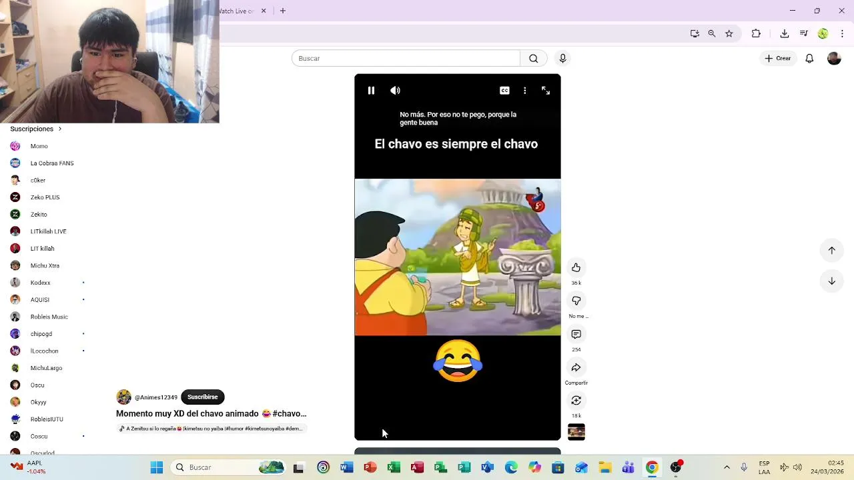Image resolution: width=854 pixels, height=480 pixels.
Task: Launch Access from taskbar
Action: (x=417, y=467)
